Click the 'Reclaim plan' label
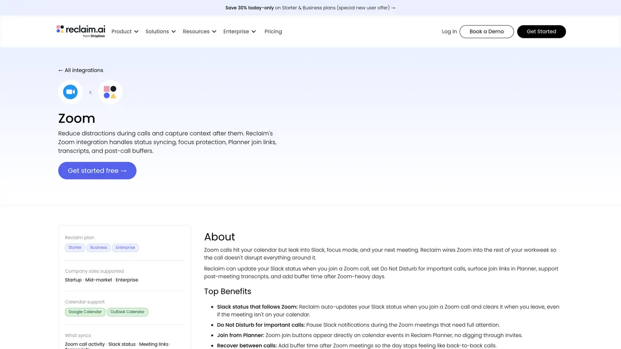Viewport: 621px width, 349px height. (80, 238)
